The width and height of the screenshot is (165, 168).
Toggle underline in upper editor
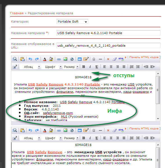97,67
